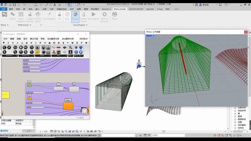Switch to the Revizto 5 ribbon tab
Image resolution: width=251 pixels, height=141 pixels.
click(x=106, y=9)
